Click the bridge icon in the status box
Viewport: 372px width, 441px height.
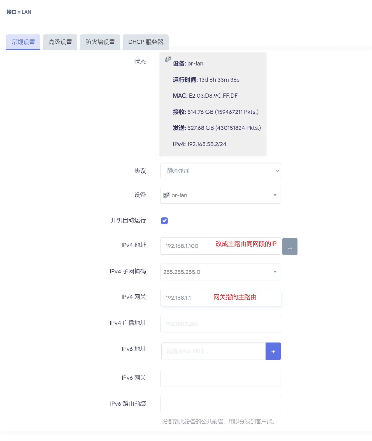click(168, 59)
